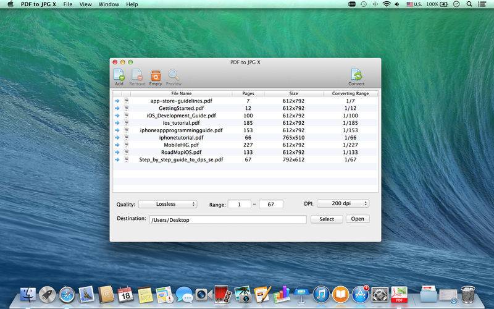Image resolution: width=494 pixels, height=309 pixels.
Task: Click the Remove file toolbar icon
Action: tap(137, 75)
